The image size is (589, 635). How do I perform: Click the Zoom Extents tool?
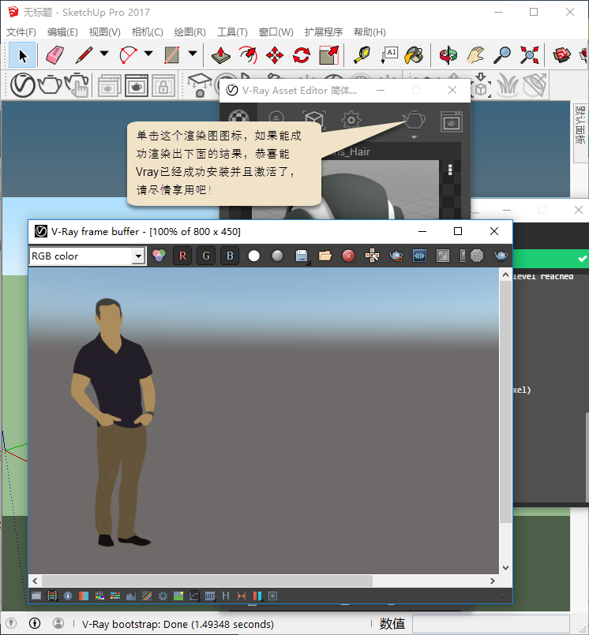(x=530, y=55)
